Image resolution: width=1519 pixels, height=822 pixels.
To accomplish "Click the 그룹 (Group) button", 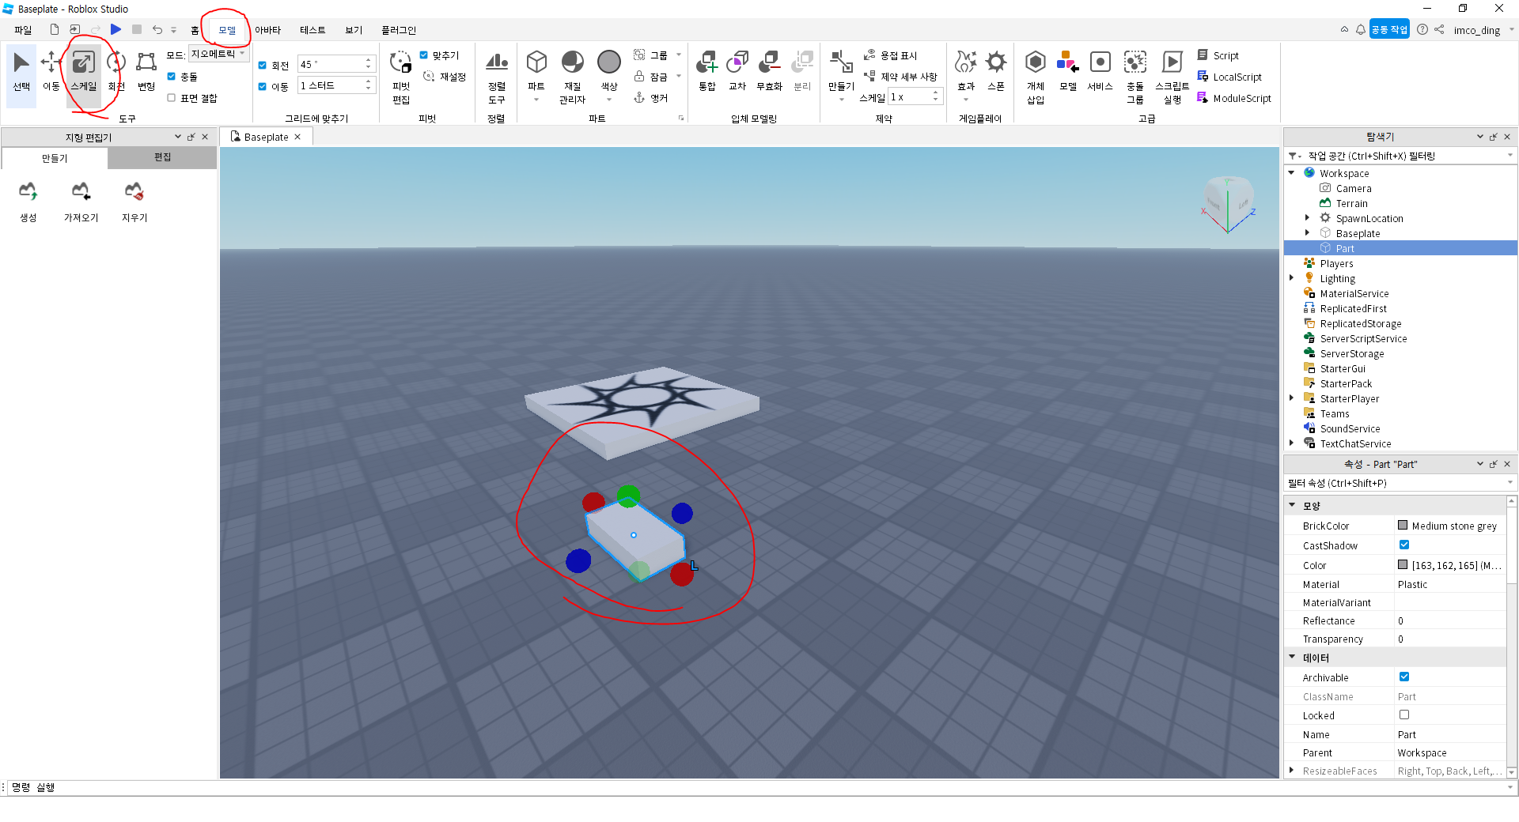I will click(x=651, y=55).
